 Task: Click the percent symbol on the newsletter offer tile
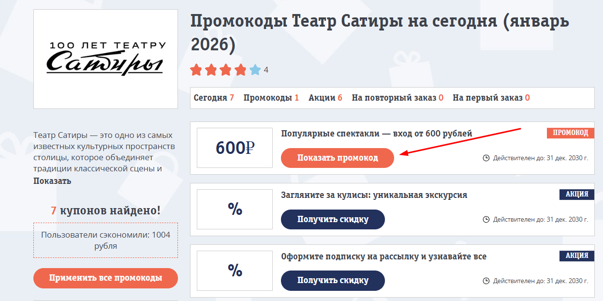click(235, 271)
